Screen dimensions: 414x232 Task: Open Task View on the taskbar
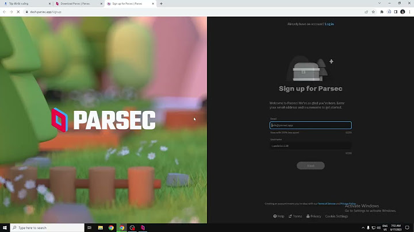coord(90,227)
